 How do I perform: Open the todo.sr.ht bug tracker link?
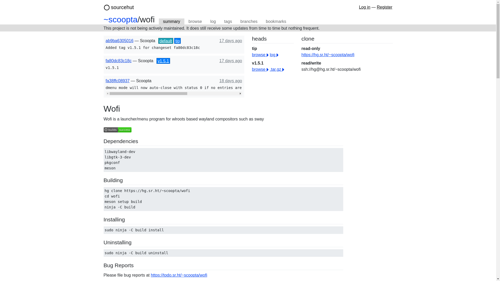179,275
